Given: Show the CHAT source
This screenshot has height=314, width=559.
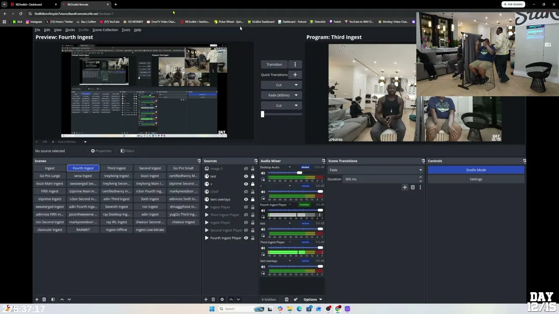Looking at the screenshot, I should (x=246, y=192).
